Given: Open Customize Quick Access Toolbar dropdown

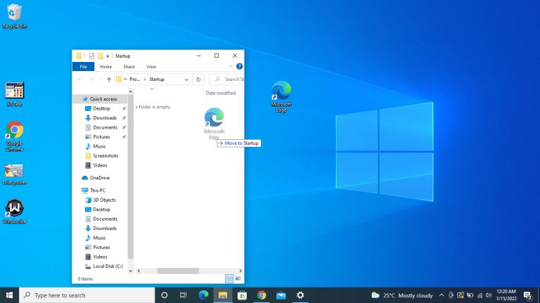Looking at the screenshot, I should pos(108,56).
